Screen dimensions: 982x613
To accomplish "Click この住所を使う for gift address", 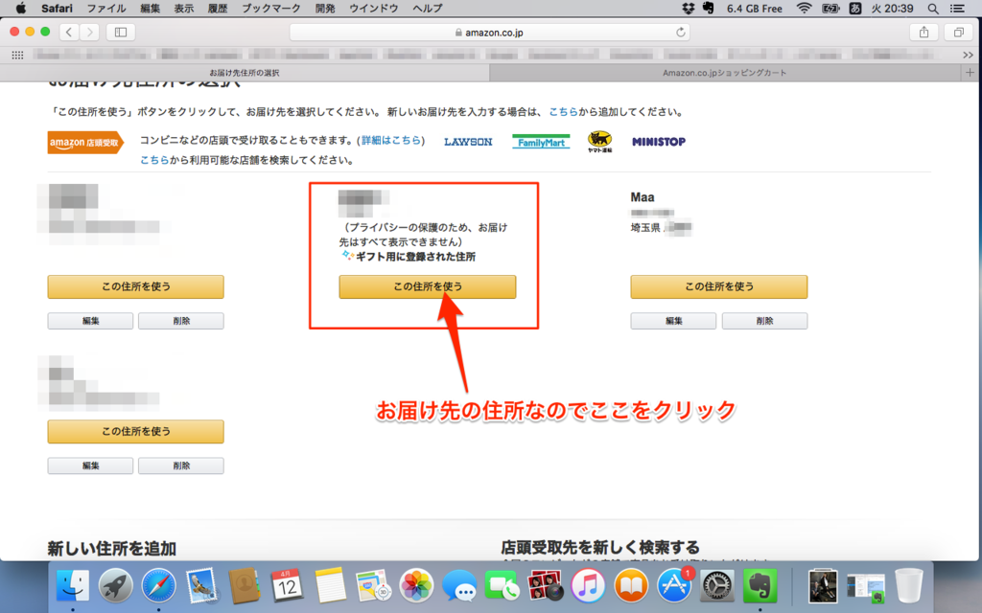I will (427, 286).
